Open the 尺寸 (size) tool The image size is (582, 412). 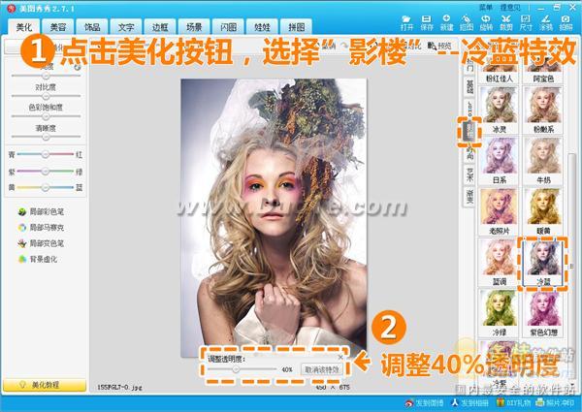click(x=526, y=23)
